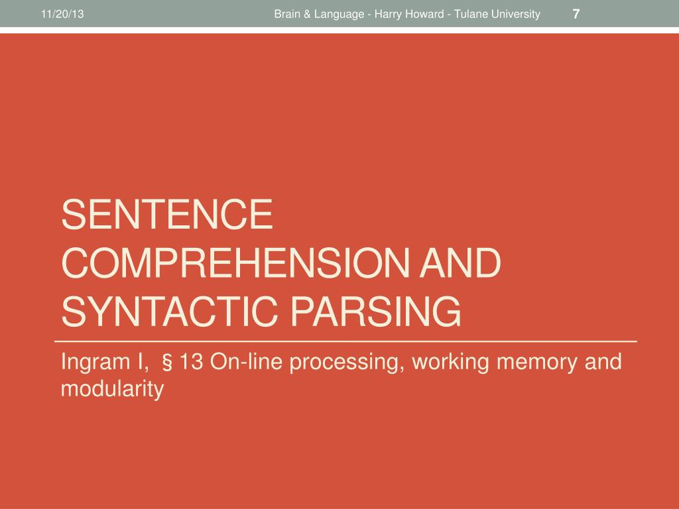
Task: Click Ingram I in the subtitle
Action: tap(104, 362)
